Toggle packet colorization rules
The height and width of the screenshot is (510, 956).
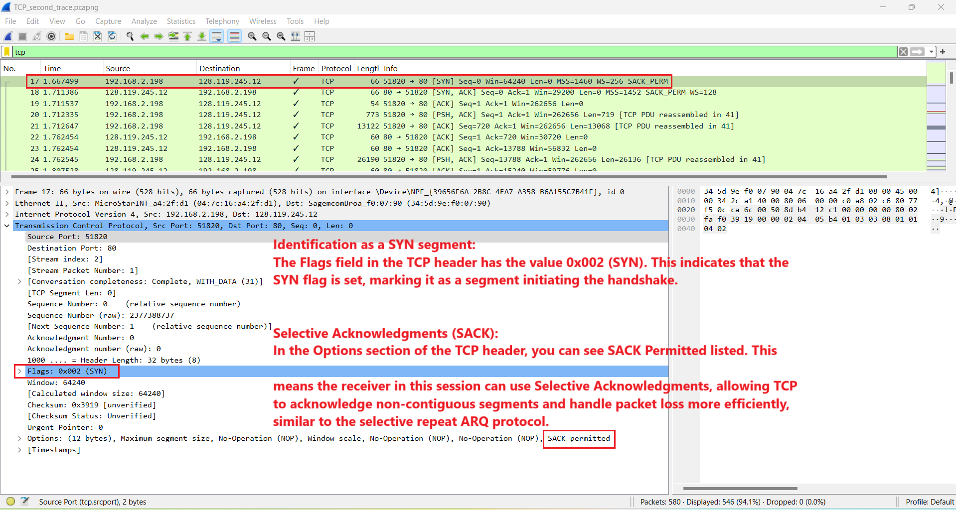point(234,36)
